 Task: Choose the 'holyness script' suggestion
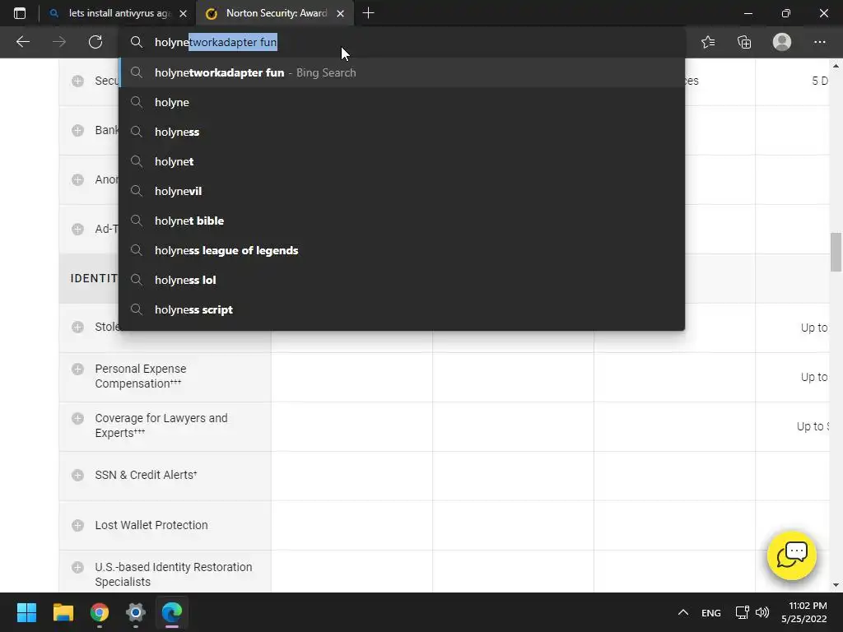tap(402, 309)
